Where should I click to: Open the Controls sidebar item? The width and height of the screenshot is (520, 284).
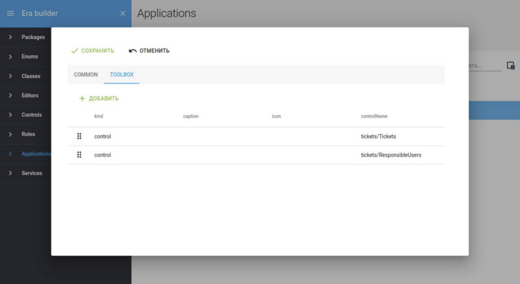(31, 115)
